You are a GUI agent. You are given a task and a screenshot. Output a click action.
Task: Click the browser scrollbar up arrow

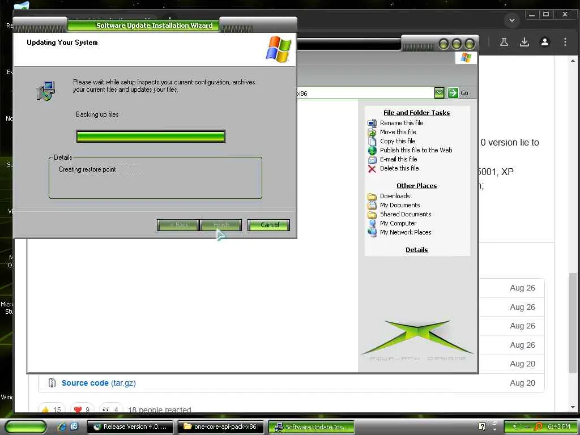tap(573, 61)
